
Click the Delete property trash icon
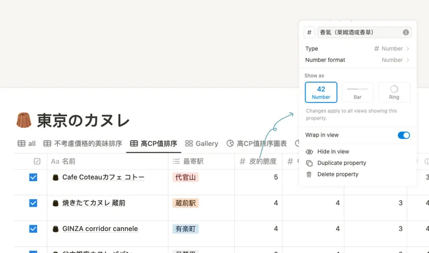point(309,174)
